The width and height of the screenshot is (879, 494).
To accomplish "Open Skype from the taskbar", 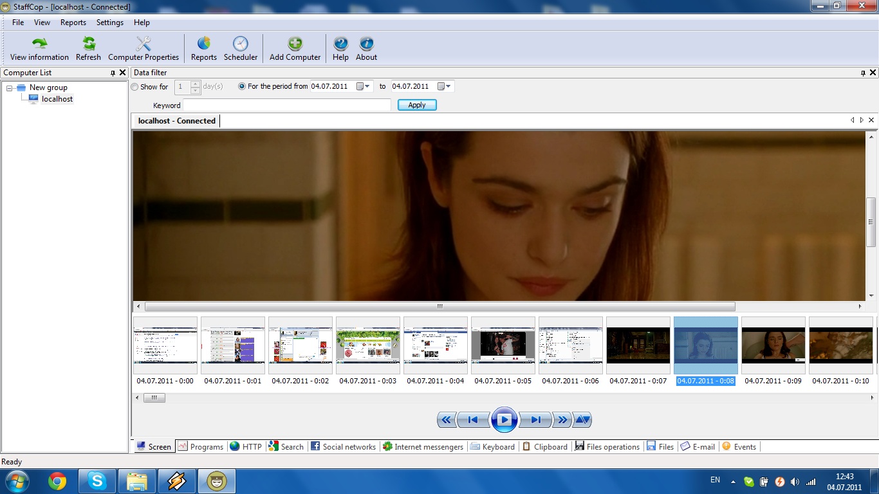I will tap(97, 481).
